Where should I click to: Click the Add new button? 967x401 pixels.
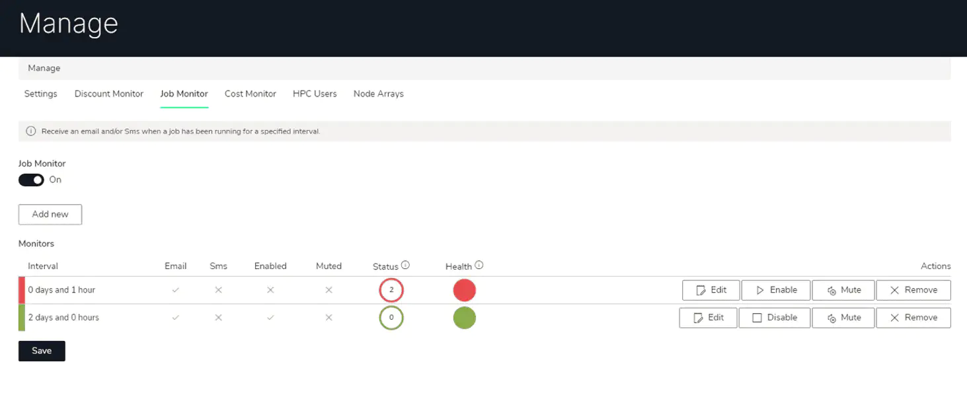tap(50, 214)
